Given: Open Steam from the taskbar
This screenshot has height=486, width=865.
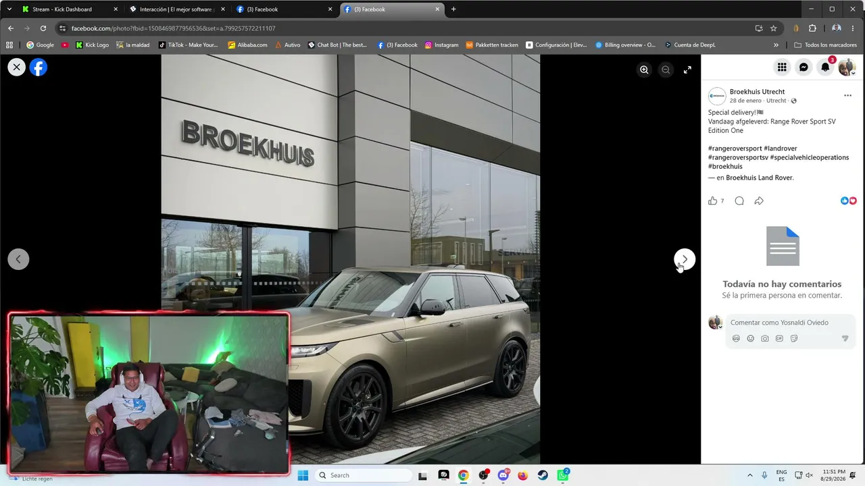Looking at the screenshot, I should [543, 475].
